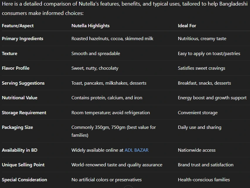Select the 'Smooth and spreadable' cell text

click(x=96, y=53)
